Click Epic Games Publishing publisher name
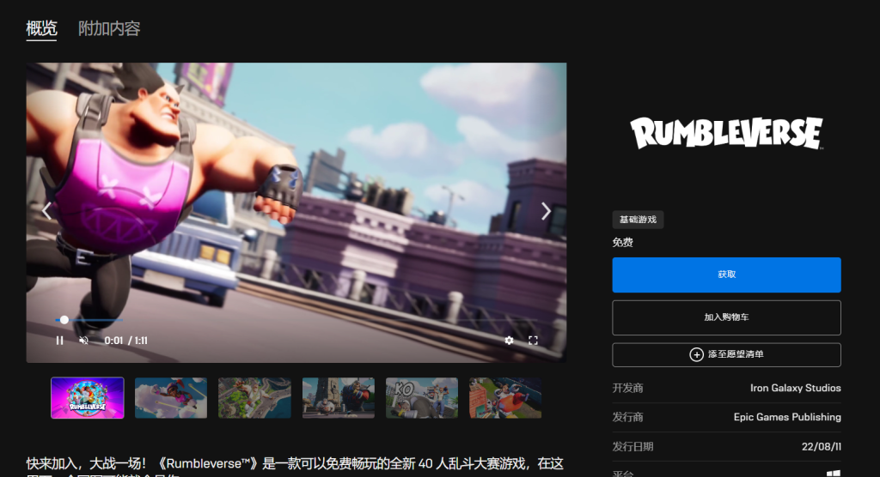Screen dimensions: 880x477 coord(787,417)
